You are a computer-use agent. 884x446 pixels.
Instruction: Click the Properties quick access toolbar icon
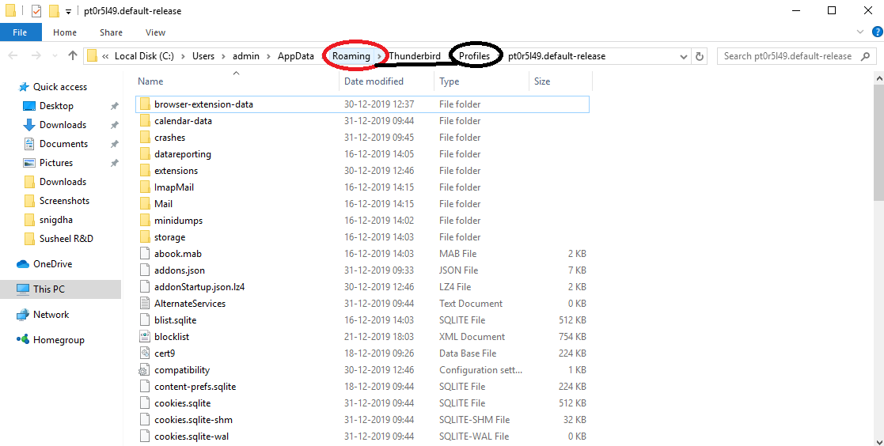click(x=36, y=11)
